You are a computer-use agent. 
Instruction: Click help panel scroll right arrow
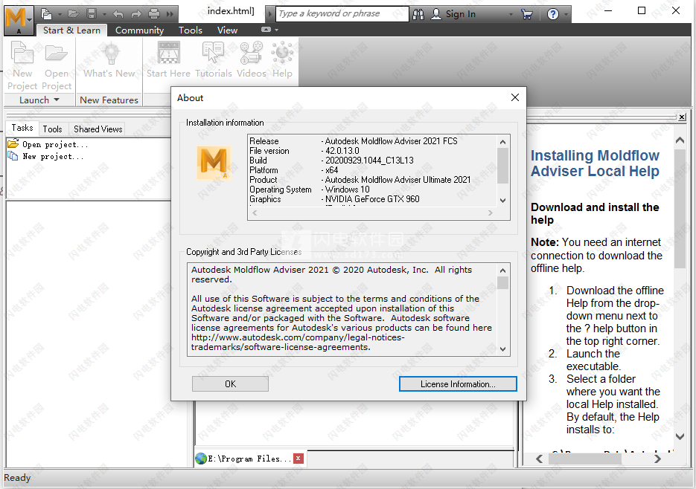[x=658, y=459]
